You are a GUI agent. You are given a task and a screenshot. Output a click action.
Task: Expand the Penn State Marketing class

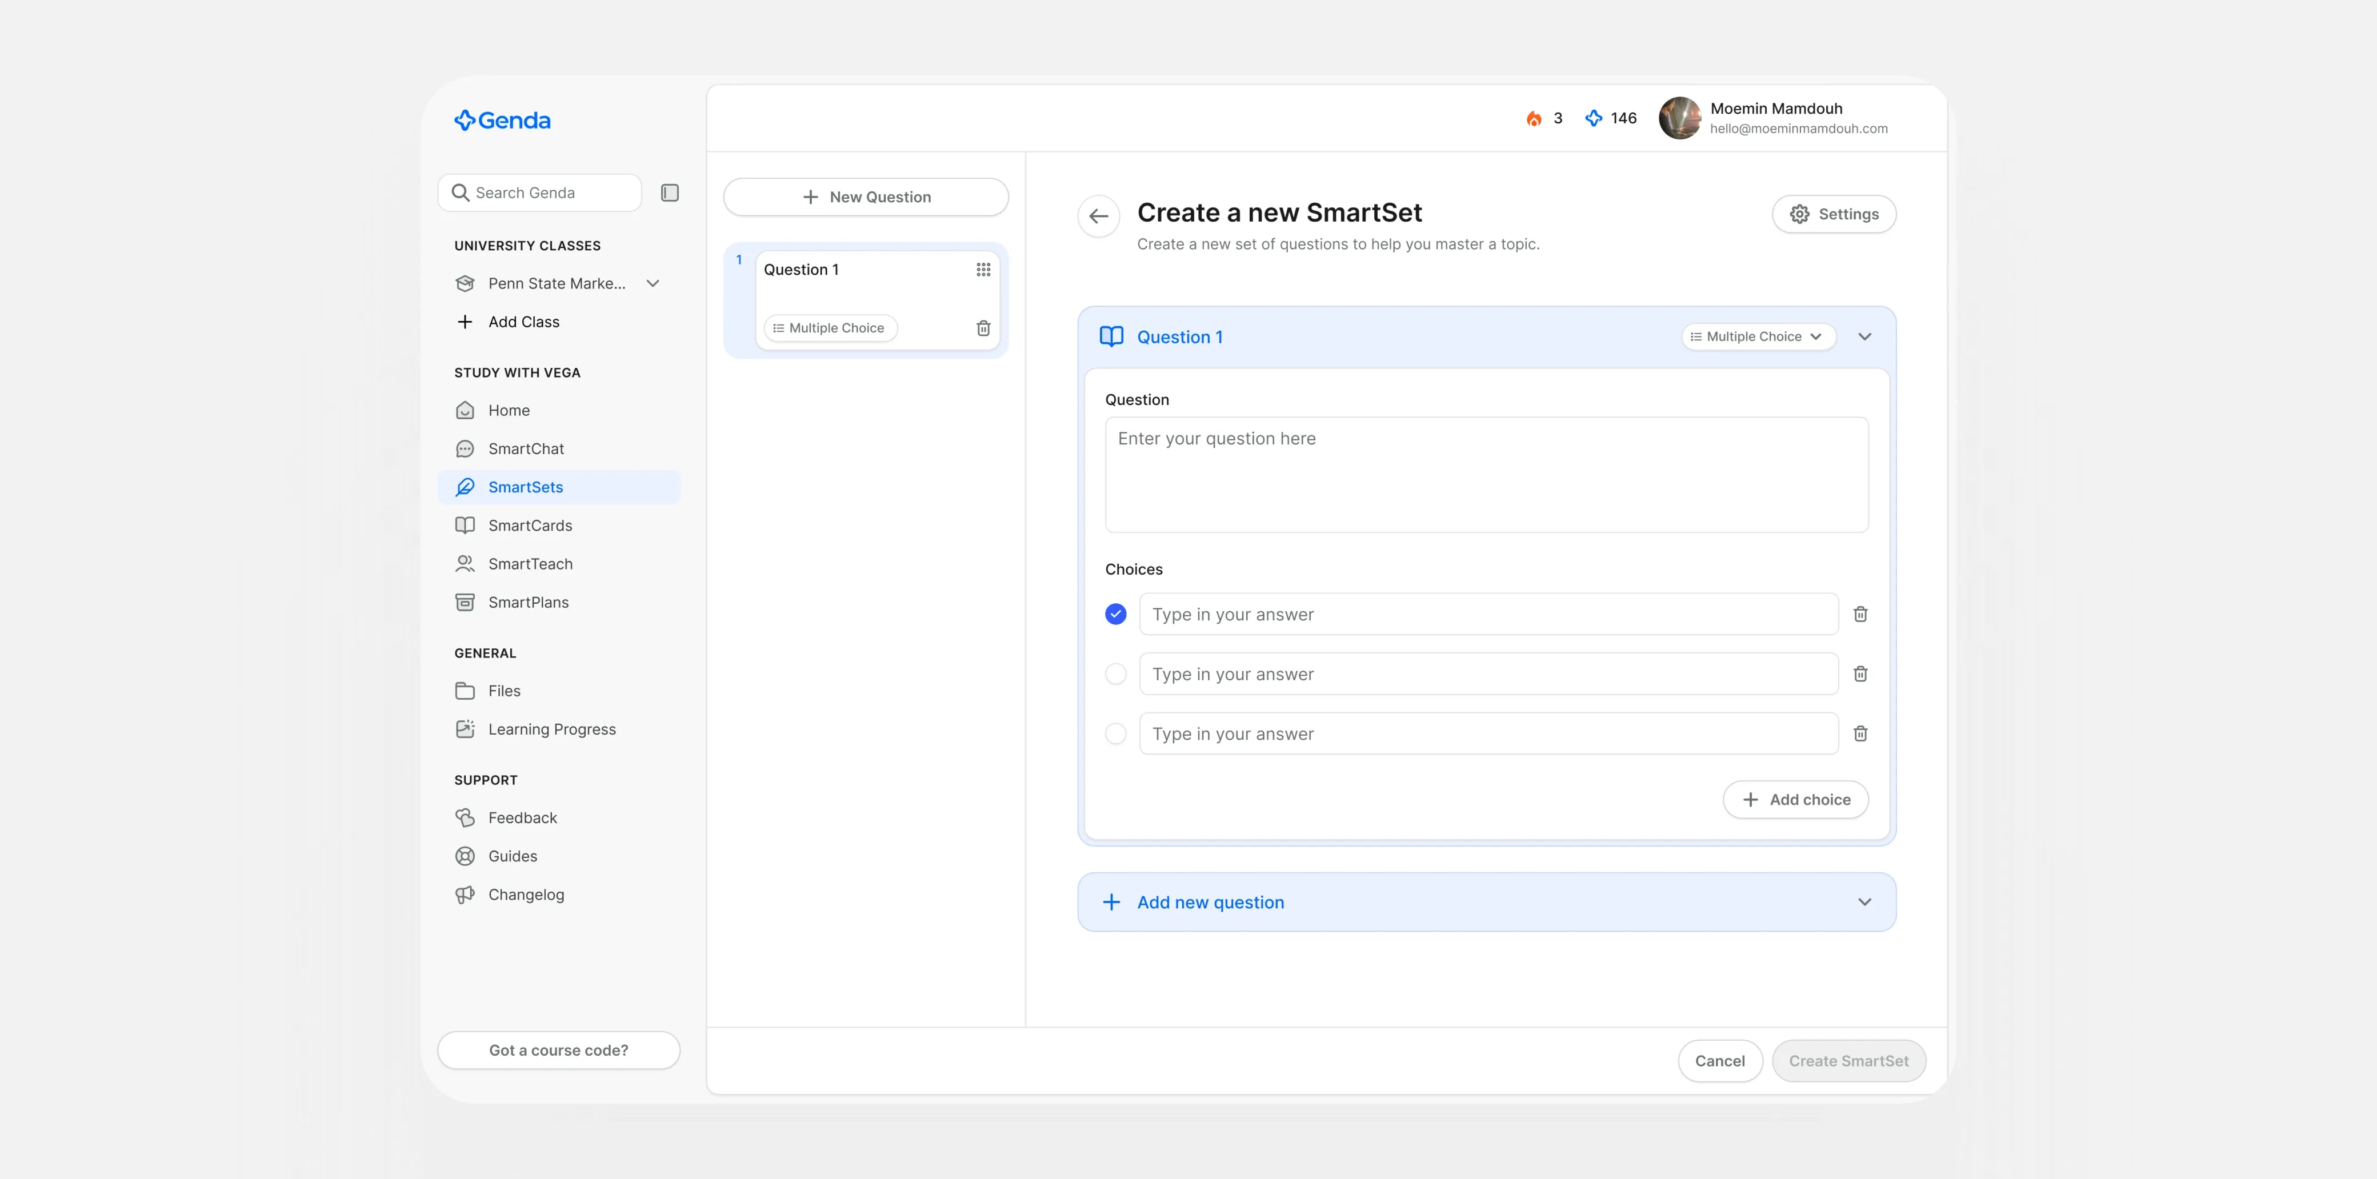tap(653, 283)
